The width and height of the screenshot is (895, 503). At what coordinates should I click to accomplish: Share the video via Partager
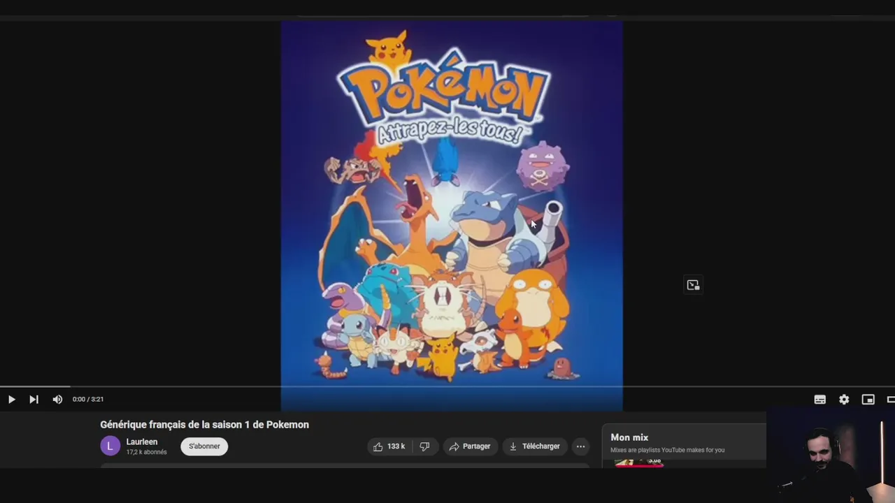click(x=470, y=446)
